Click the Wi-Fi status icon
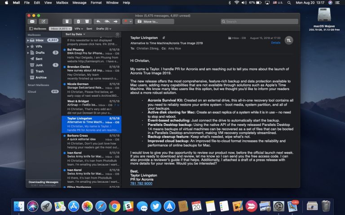Screen dimensions: 345x215 pos(237,3)
